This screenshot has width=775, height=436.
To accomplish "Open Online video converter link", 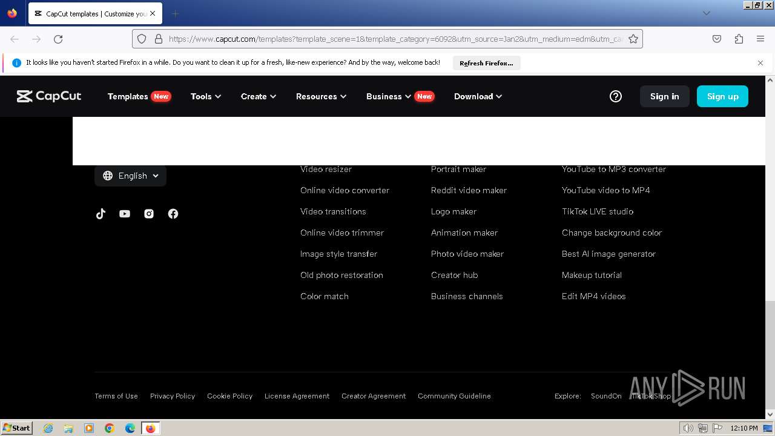I will tap(345, 190).
